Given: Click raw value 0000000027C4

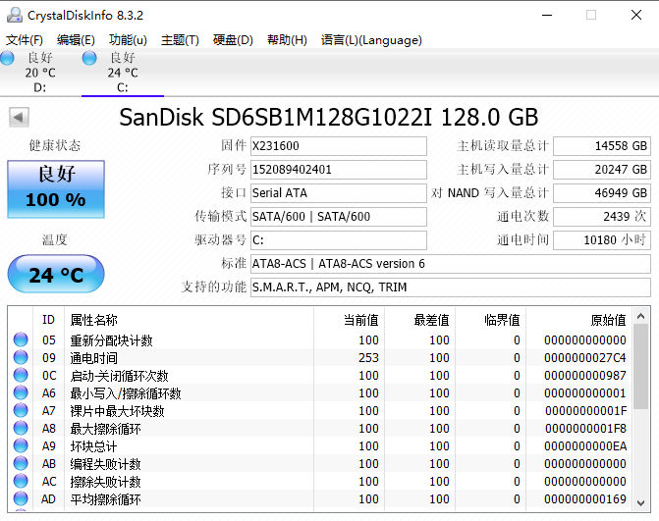Looking at the screenshot, I should coord(585,357).
